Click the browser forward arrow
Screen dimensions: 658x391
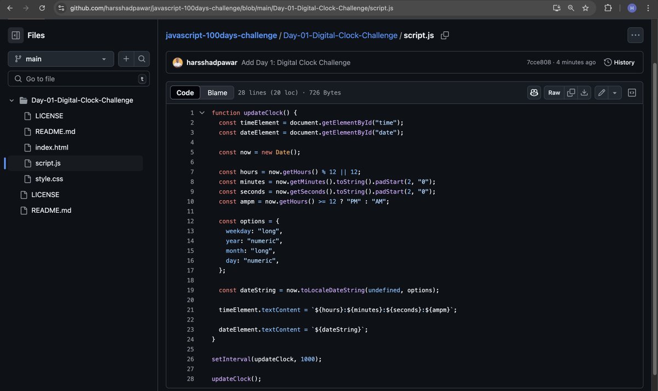click(x=26, y=8)
